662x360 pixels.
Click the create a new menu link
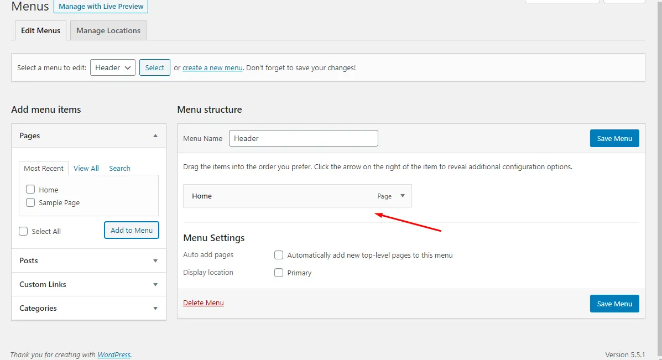(212, 67)
